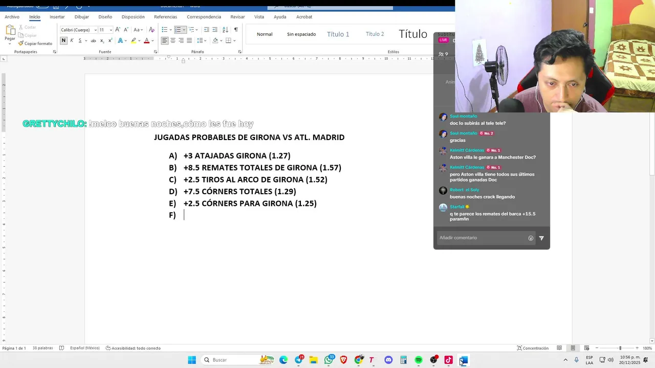Open font name dropdown Calibri (Cuerpo)

[95, 30]
